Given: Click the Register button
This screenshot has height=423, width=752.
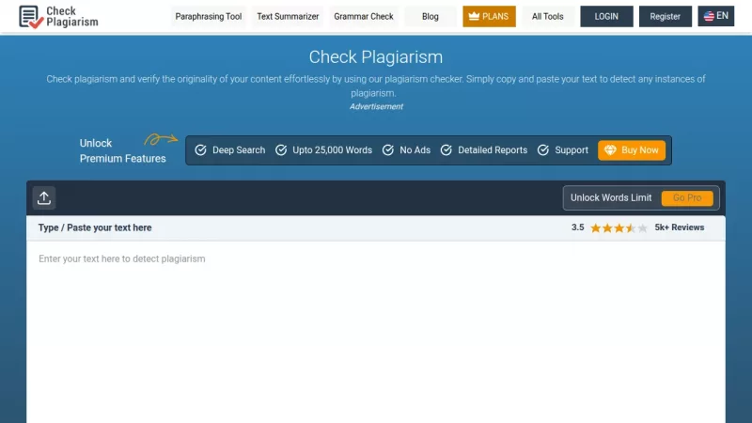Looking at the screenshot, I should point(666,16).
